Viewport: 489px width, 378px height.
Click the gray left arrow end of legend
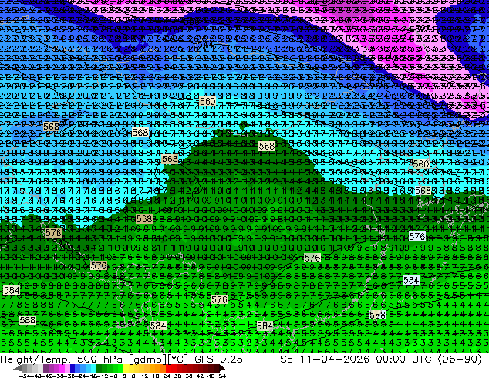(18, 369)
